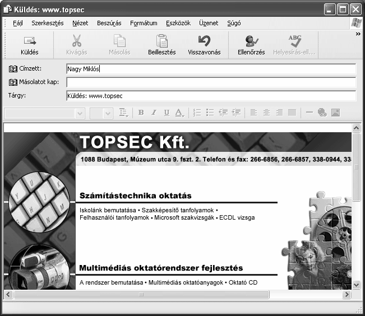The image size is (365, 316).
Task: Click into the Tárgy subject field
Action: click(211, 96)
